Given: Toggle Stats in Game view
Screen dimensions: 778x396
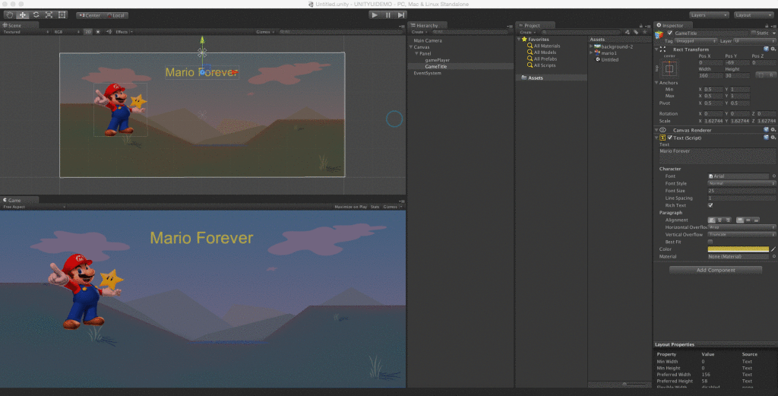Looking at the screenshot, I should (375, 207).
